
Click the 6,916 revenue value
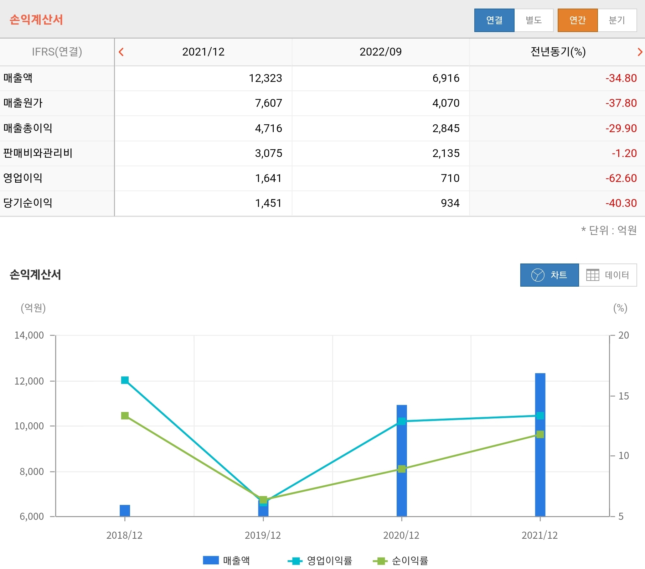(446, 78)
